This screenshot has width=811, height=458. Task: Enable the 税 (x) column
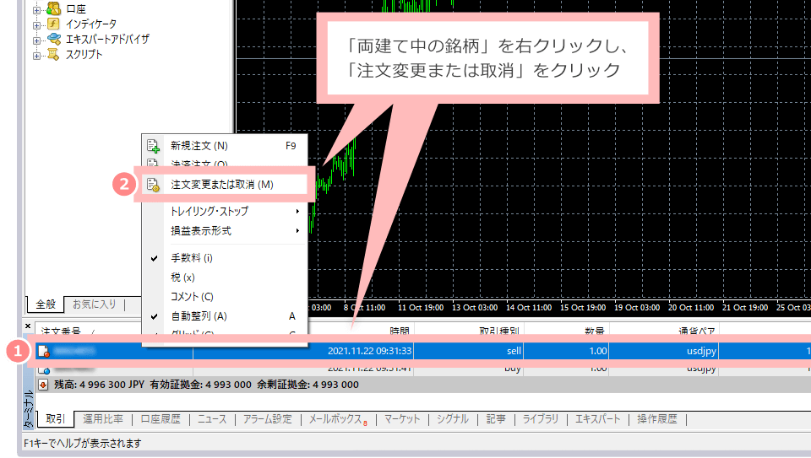tap(182, 277)
